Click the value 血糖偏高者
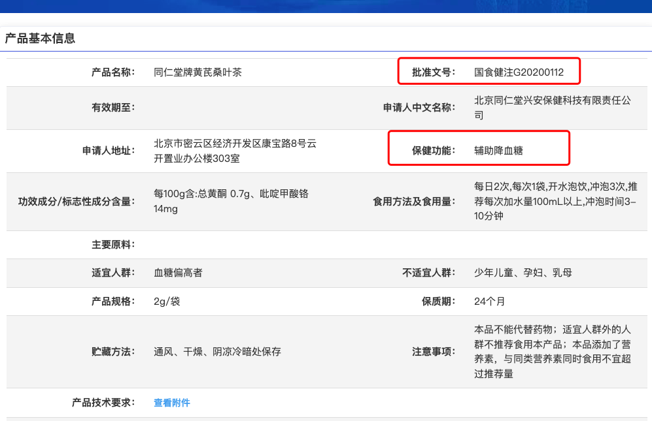 click(x=178, y=273)
